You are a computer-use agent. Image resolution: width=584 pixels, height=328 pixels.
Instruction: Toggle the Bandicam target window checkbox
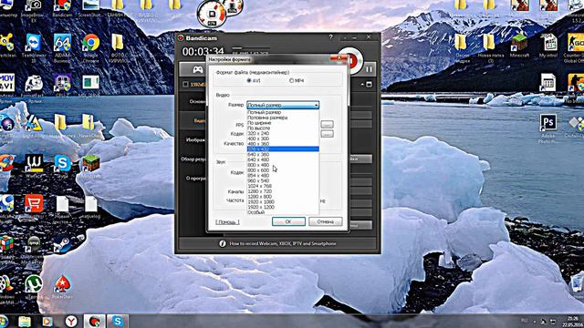pos(185,85)
